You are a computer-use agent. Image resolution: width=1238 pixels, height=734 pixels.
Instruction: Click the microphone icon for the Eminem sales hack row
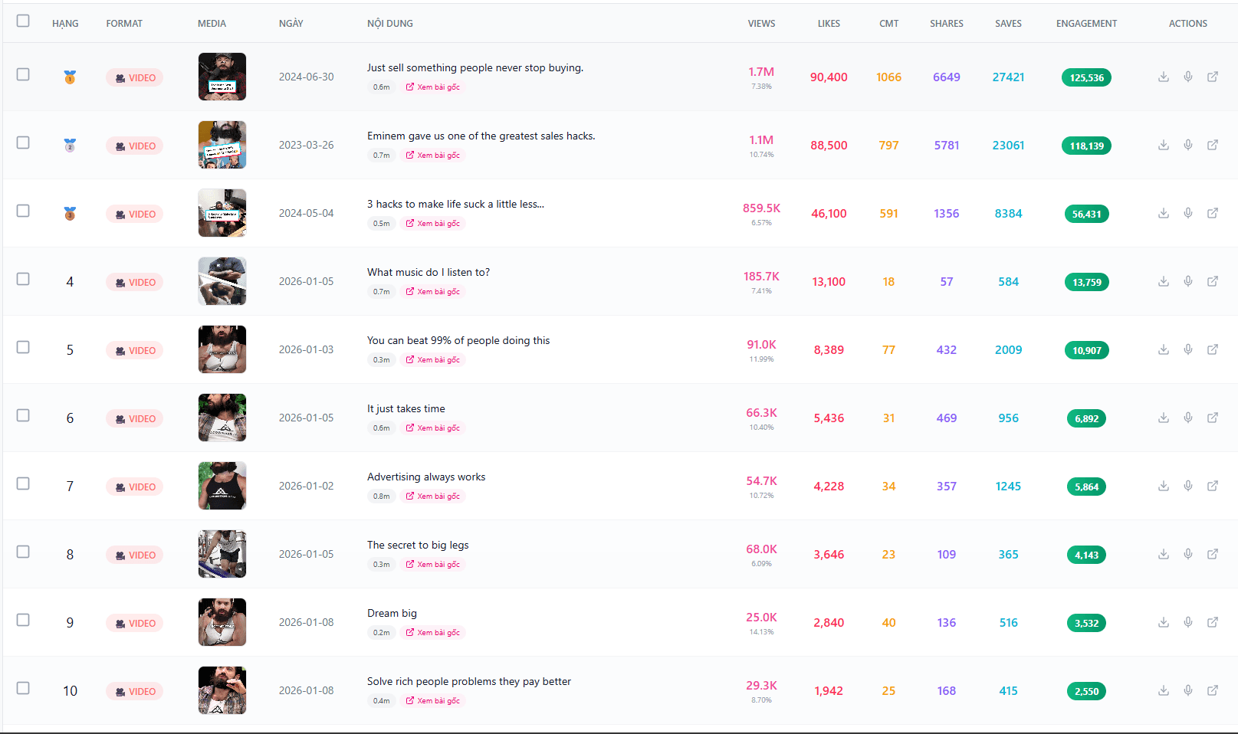pos(1188,145)
